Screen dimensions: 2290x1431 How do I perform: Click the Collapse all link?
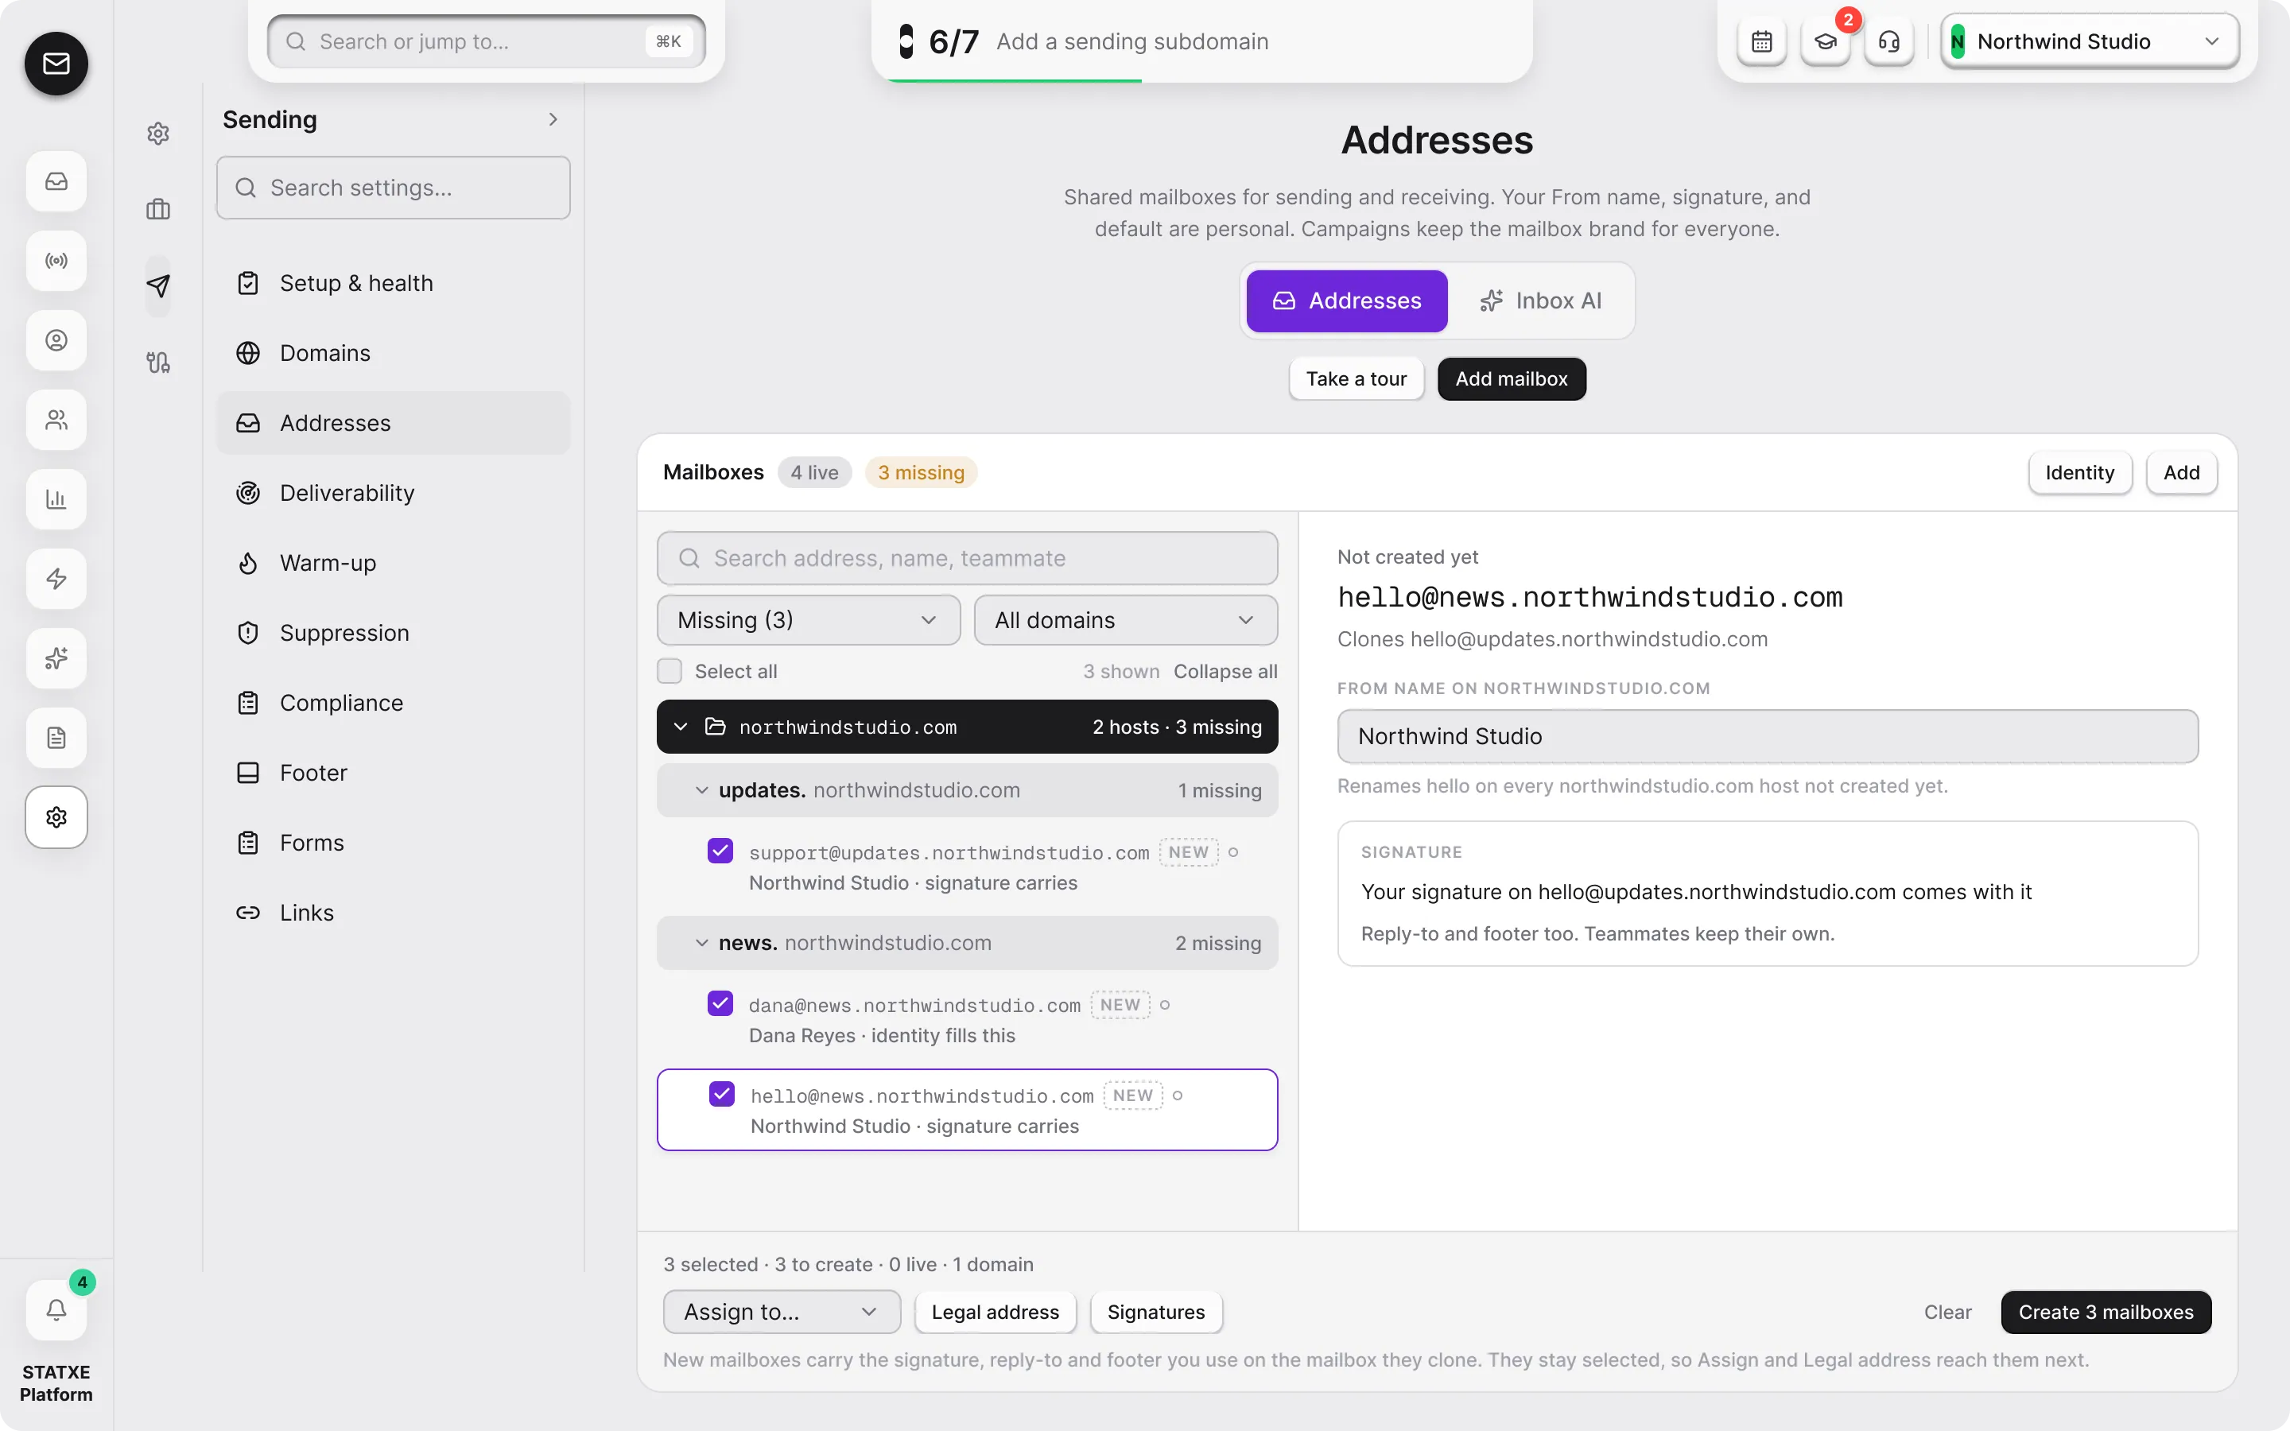tap(1225, 671)
